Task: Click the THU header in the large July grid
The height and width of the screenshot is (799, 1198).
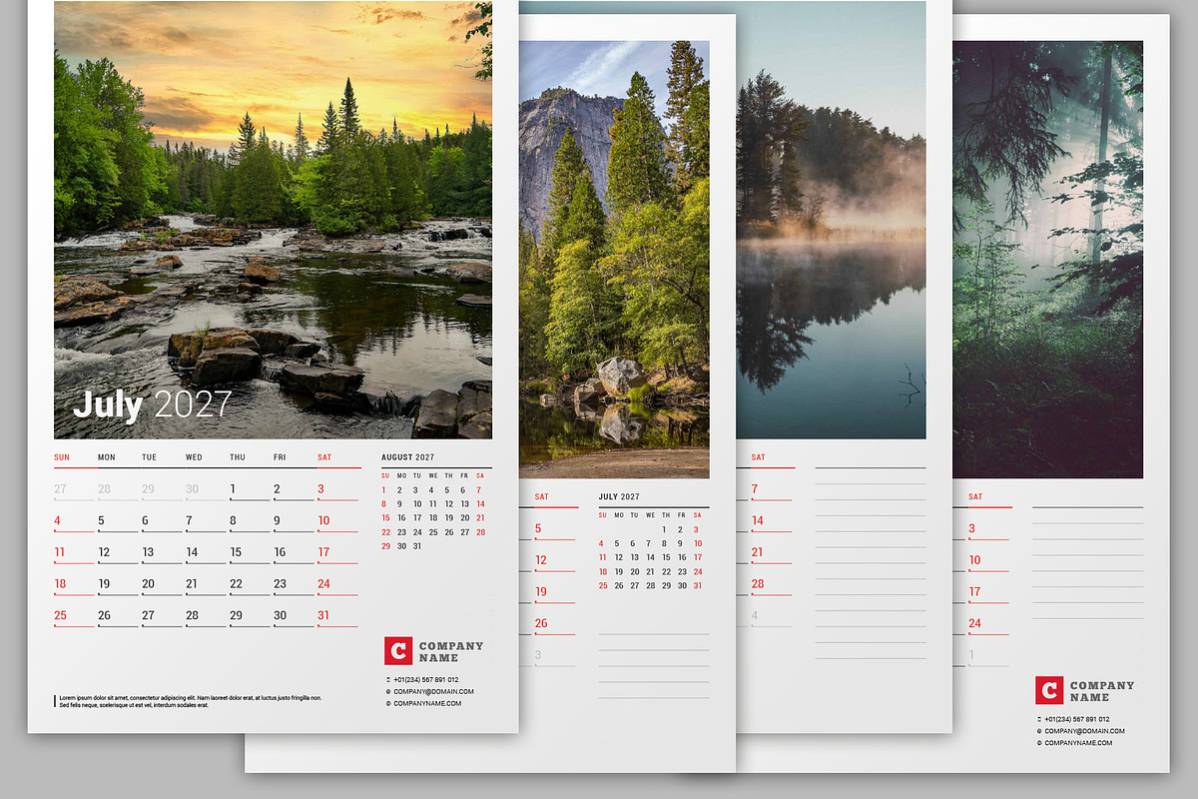Action: [238, 457]
